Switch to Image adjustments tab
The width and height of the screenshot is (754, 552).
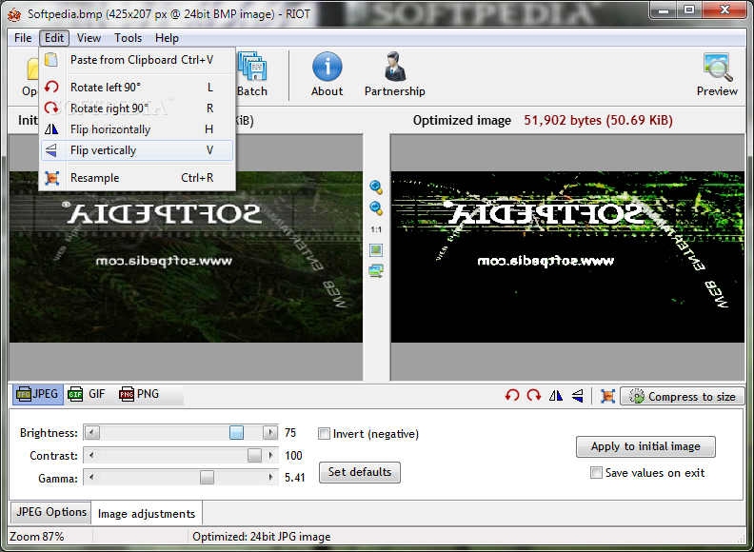pyautogui.click(x=147, y=513)
